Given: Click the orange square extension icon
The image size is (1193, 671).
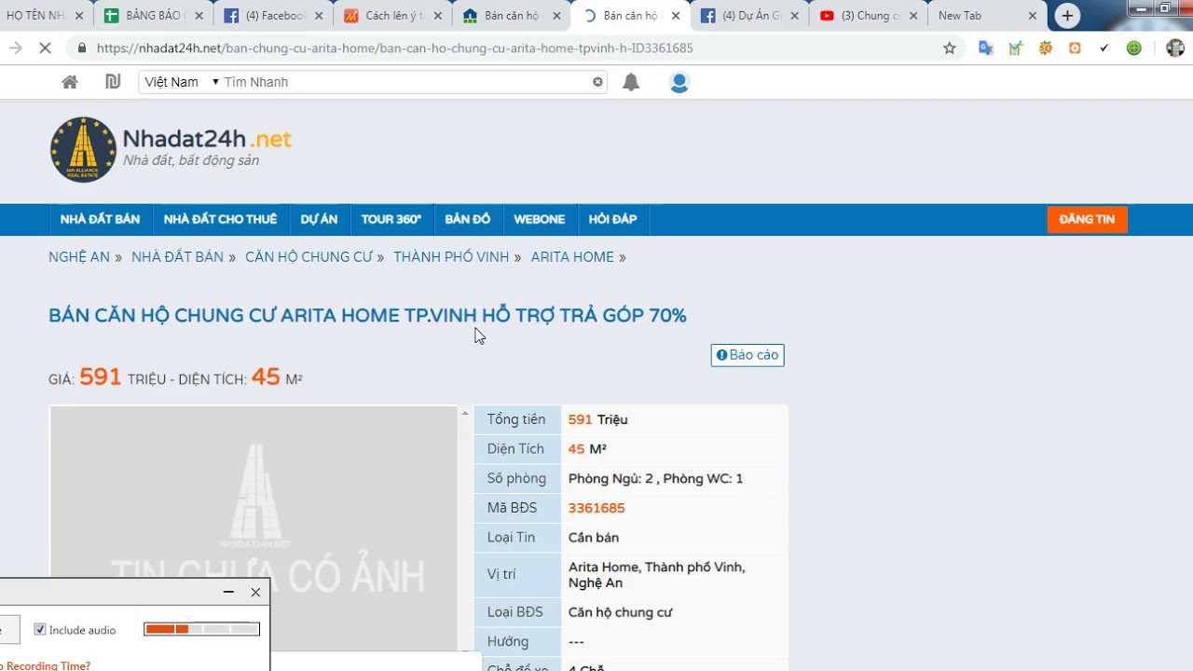Looking at the screenshot, I should tap(1075, 48).
